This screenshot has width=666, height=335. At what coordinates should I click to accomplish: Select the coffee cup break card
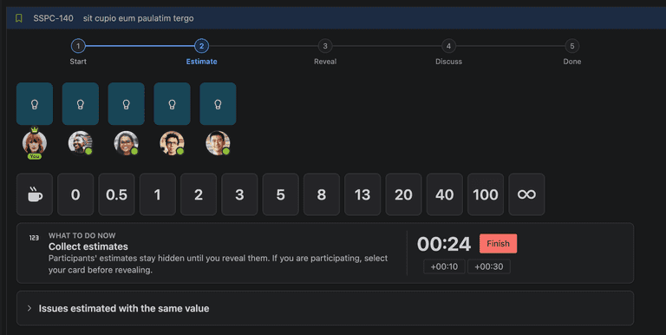(x=35, y=194)
